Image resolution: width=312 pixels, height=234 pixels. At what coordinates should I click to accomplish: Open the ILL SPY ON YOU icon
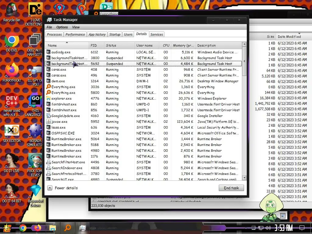(x=35, y=76)
